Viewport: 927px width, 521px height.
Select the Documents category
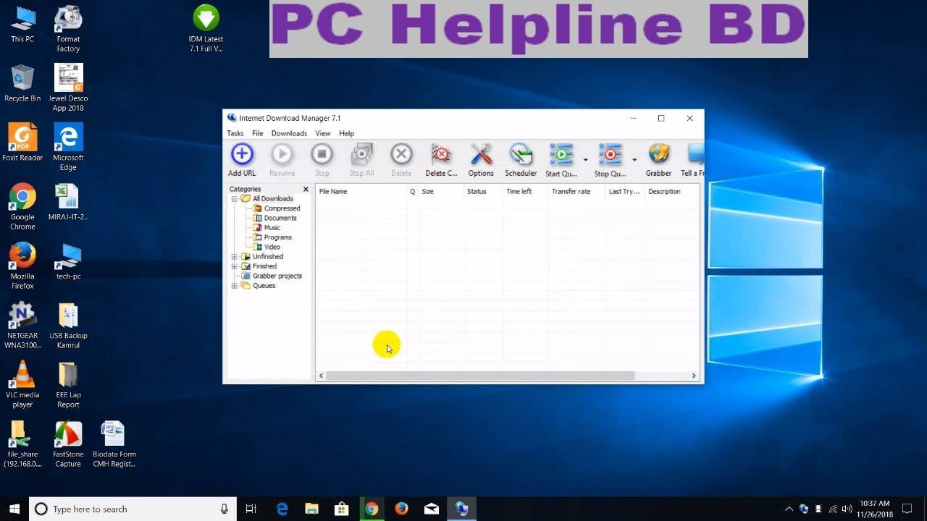pos(280,218)
